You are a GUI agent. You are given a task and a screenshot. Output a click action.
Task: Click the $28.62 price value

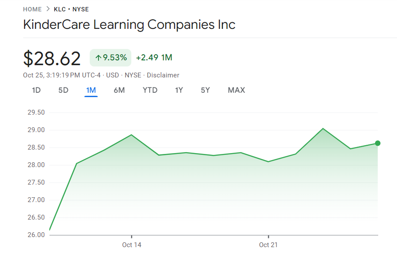(x=52, y=59)
